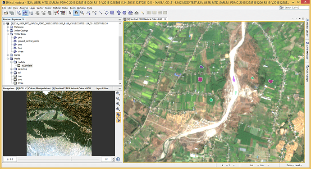Click the Navigation zoom slider handle
This screenshot has height=169, width=311.
(71, 159)
